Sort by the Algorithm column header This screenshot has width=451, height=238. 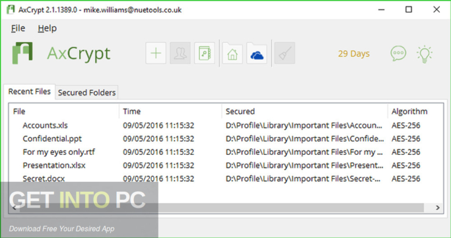[415, 111]
